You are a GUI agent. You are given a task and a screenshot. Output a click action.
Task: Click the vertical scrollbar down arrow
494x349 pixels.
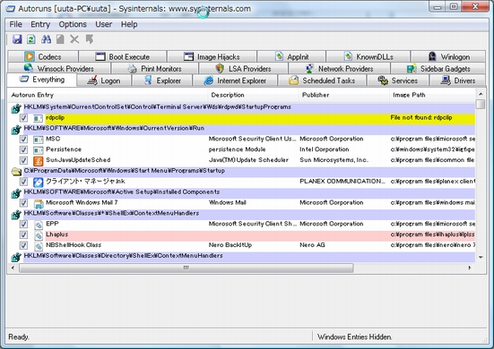[481, 257]
